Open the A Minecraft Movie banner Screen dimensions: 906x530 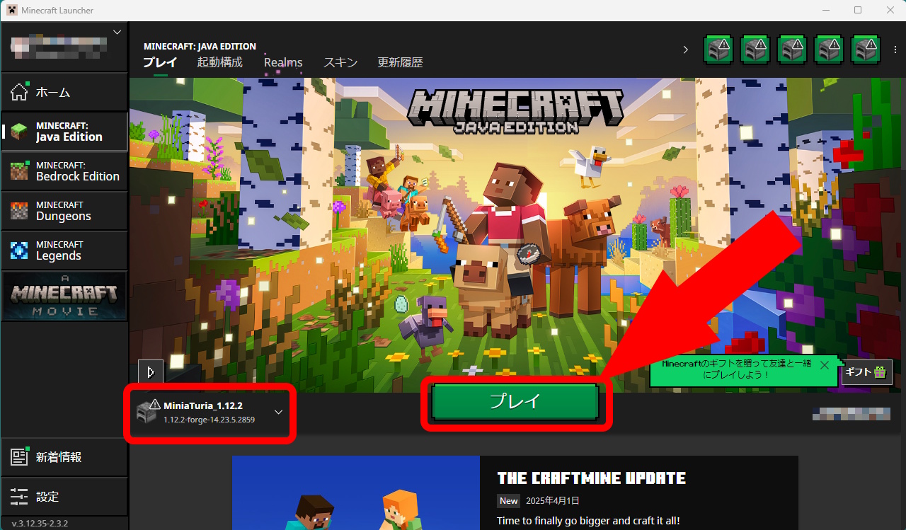tap(64, 296)
